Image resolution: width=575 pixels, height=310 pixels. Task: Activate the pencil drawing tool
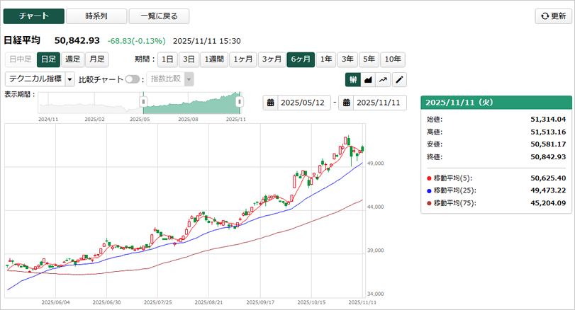(x=399, y=79)
